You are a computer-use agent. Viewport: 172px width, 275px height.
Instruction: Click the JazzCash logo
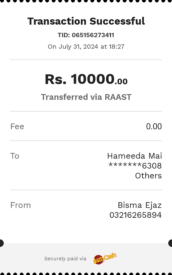click(x=105, y=258)
